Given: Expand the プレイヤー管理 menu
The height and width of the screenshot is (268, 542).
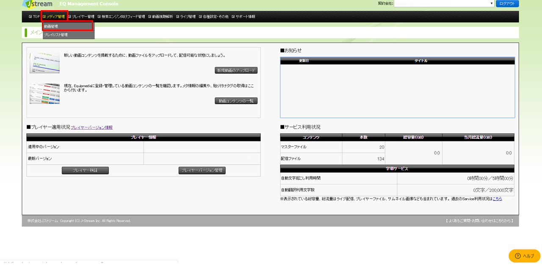Looking at the screenshot, I should click(x=82, y=17).
